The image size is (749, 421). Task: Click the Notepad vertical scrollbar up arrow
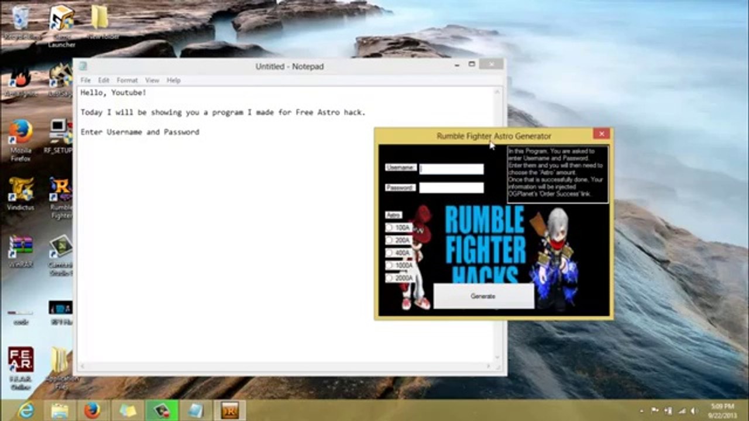[x=497, y=92]
